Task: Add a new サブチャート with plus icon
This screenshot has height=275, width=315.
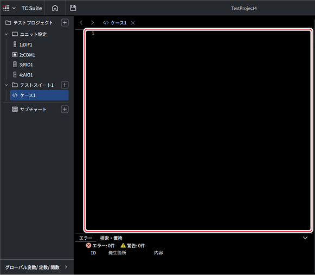Action: pyautogui.click(x=65, y=110)
